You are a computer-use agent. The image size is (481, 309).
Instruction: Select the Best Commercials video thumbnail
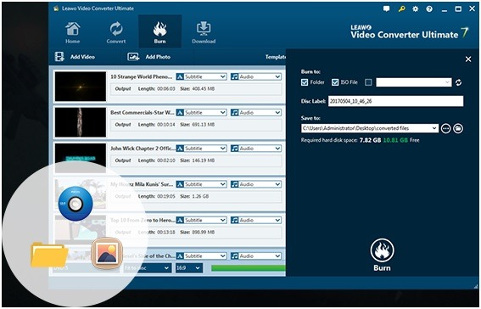coord(81,122)
